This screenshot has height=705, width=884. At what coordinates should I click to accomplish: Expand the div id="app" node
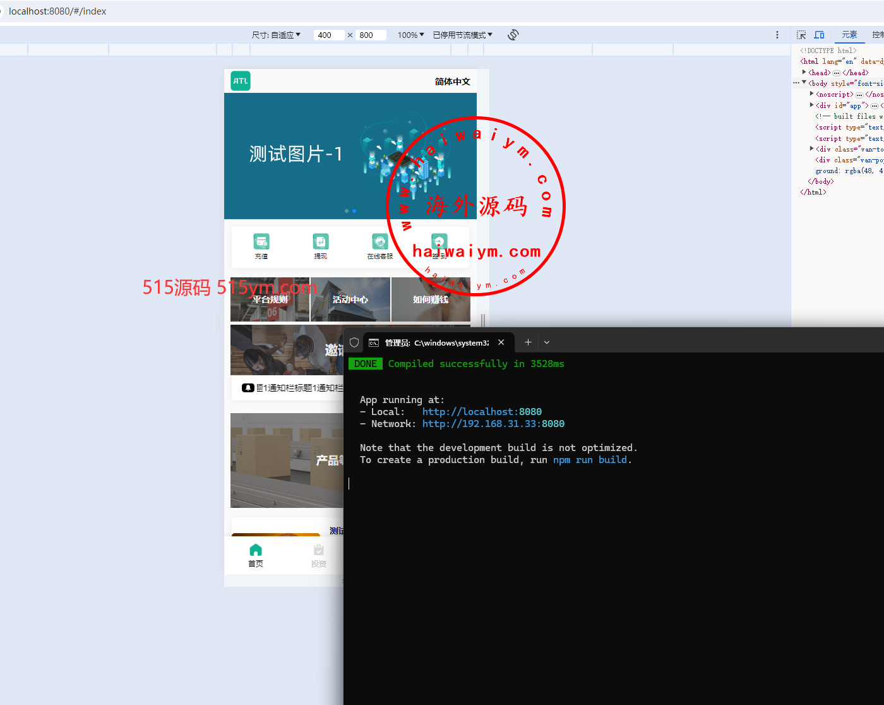coord(812,105)
